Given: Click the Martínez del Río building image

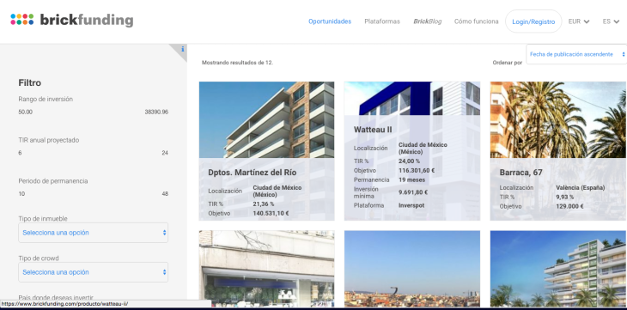Looking at the screenshot, I should [267, 120].
